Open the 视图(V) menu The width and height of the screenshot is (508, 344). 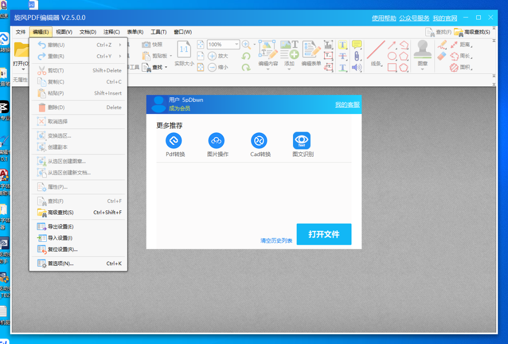click(x=64, y=32)
